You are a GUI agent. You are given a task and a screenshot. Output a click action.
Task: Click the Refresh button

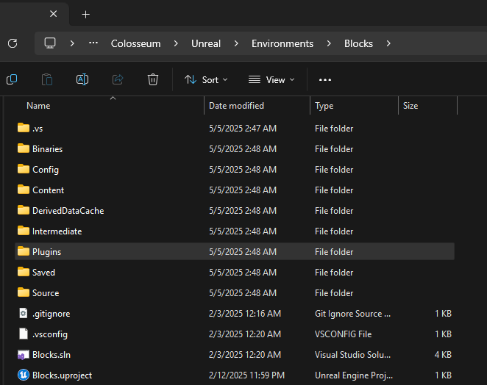coord(13,43)
